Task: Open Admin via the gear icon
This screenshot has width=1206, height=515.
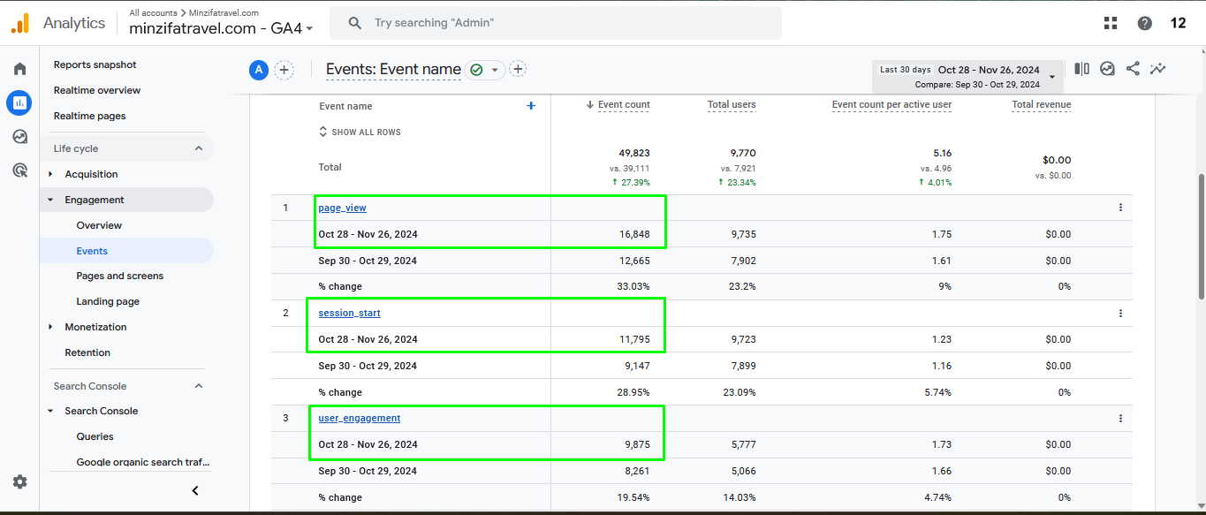Action: [19, 481]
